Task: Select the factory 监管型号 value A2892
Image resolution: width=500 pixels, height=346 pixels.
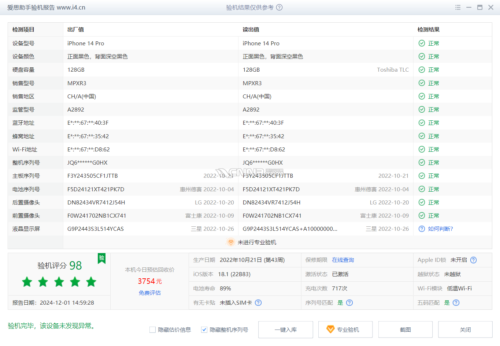Action: 76,109
